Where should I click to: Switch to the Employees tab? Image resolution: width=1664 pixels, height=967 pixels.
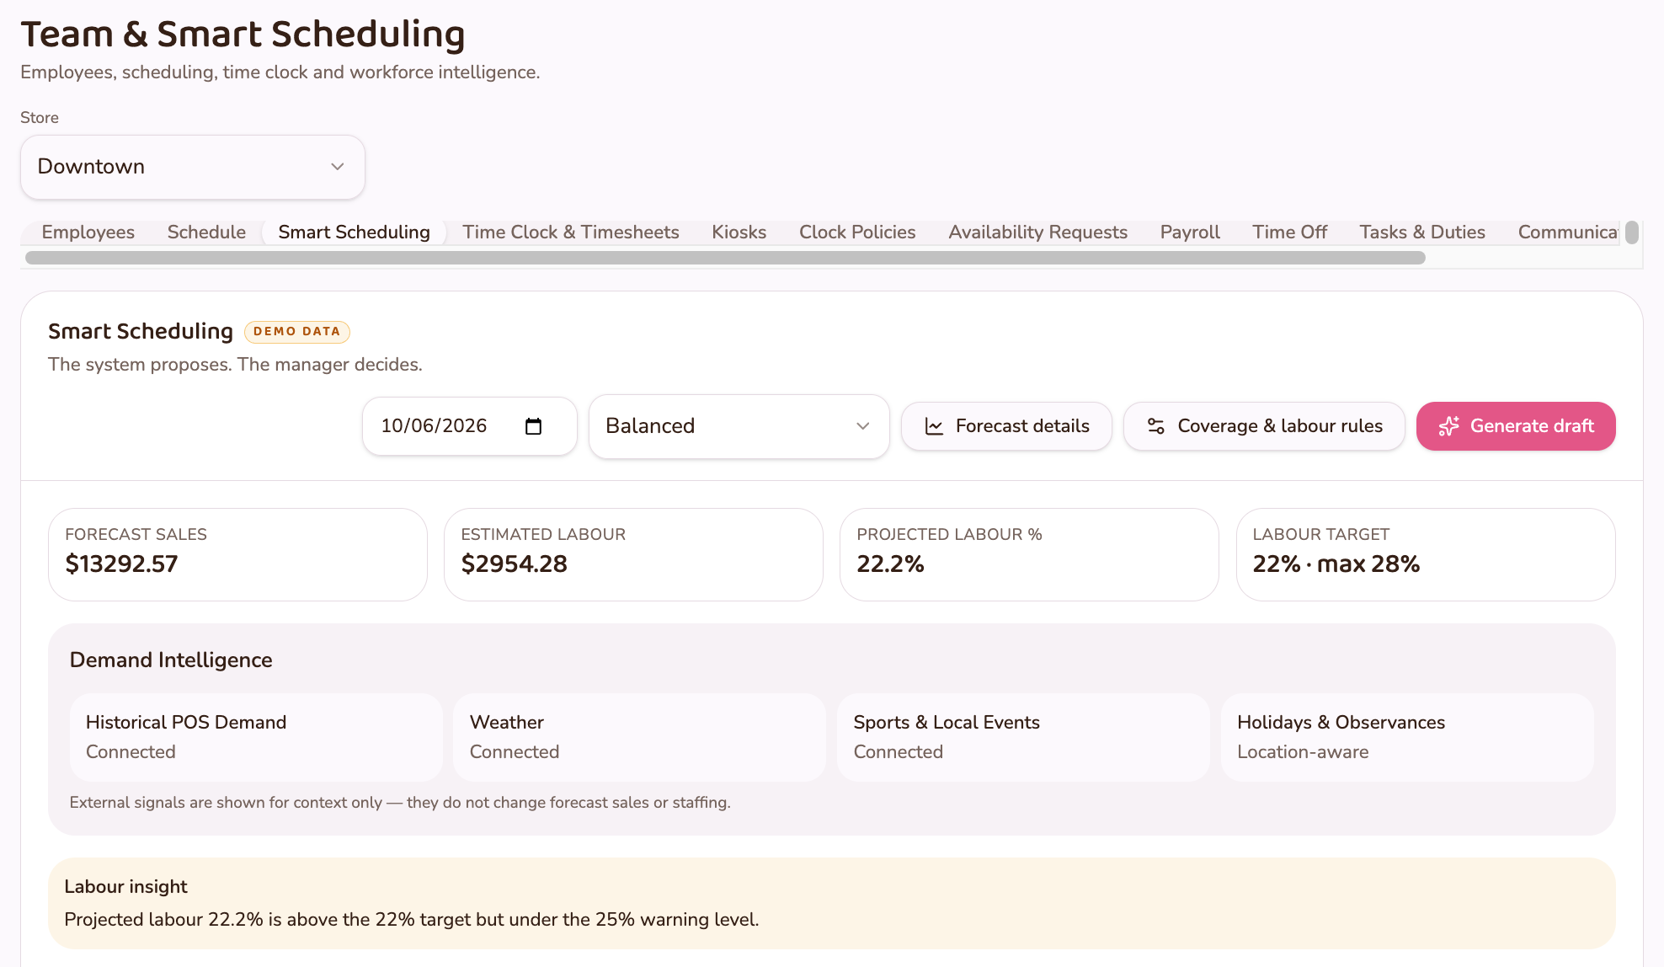coord(88,232)
